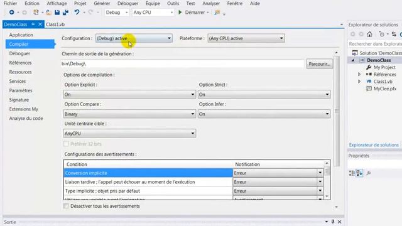This screenshot has height=226, width=402.
Task: Click the output path input field
Action: [183, 64]
